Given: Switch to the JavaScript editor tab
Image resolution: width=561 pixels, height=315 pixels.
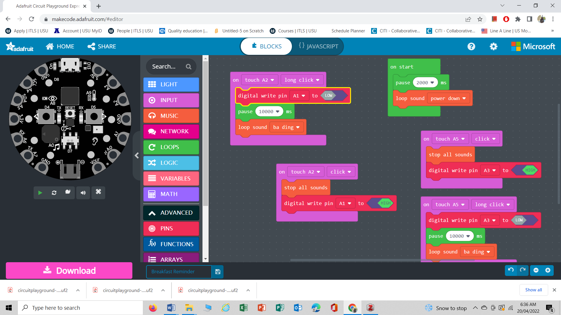Looking at the screenshot, I should click(x=318, y=46).
